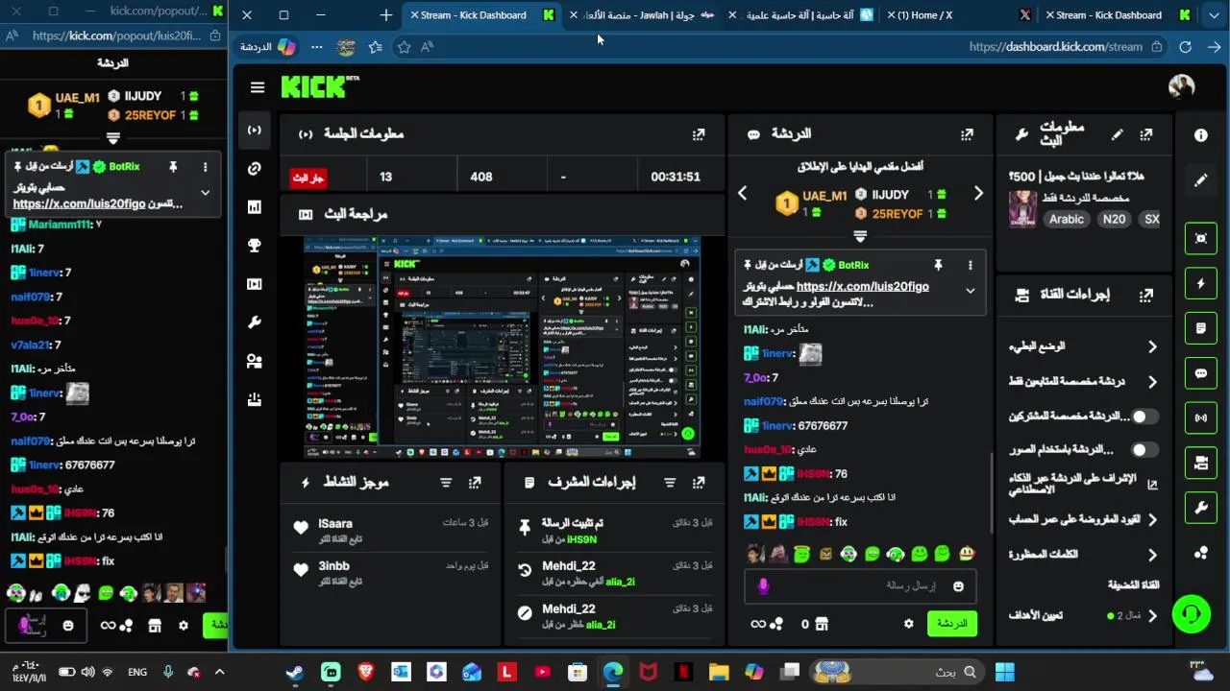Filter the moderator actions list
This screenshot has width=1230, height=691.
pyautogui.click(x=670, y=483)
